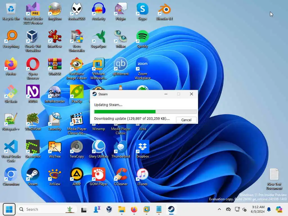Select the Everything search shortcut
Image resolution: width=288 pixels, height=216 pixels.
pyautogui.click(x=11, y=39)
